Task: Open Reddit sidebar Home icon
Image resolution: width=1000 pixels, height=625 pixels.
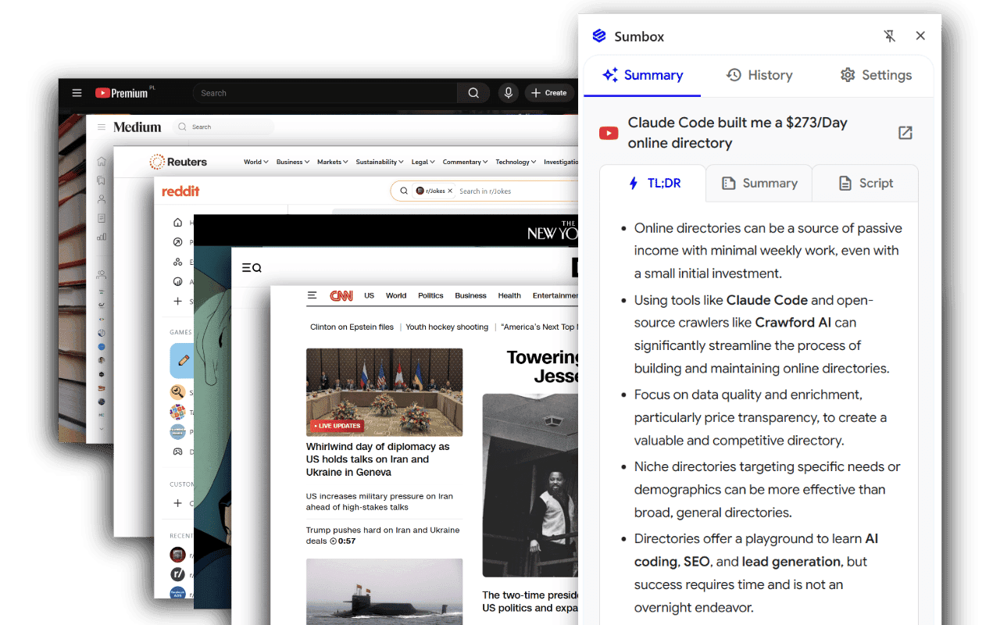Action: tap(177, 223)
